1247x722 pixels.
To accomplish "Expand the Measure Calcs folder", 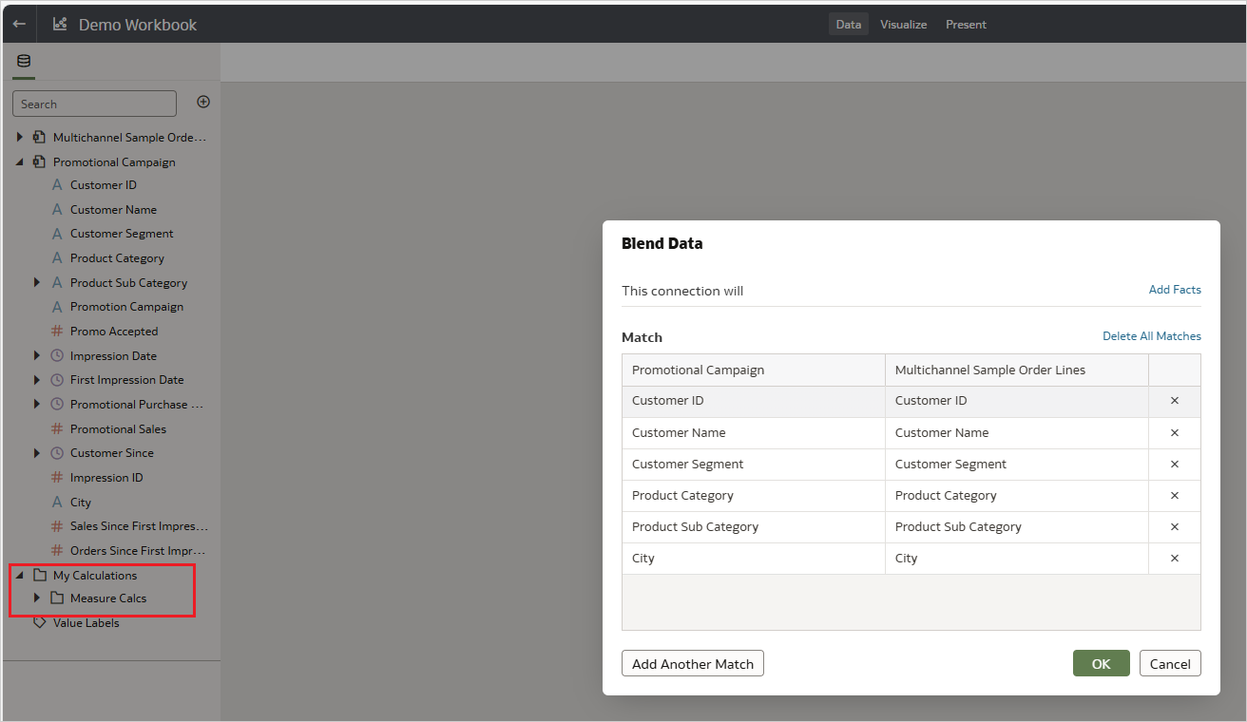I will [36, 598].
